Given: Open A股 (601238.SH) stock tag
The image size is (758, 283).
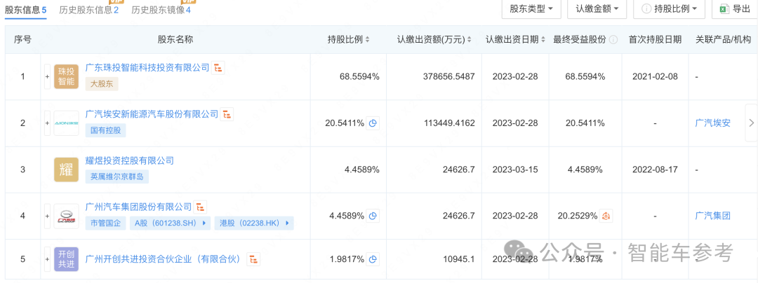Looking at the screenshot, I should tap(170, 223).
